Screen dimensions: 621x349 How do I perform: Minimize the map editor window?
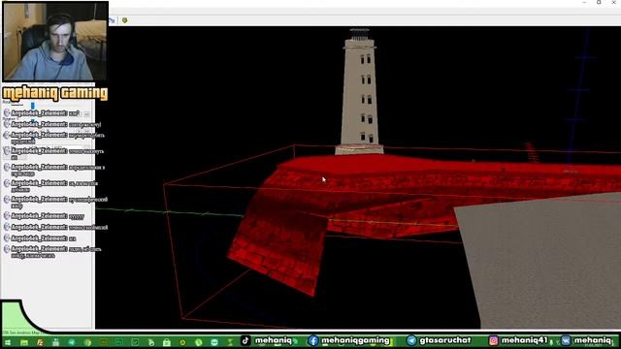[584, 3]
